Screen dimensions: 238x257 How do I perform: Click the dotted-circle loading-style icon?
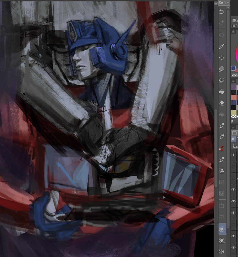tap(222, 35)
